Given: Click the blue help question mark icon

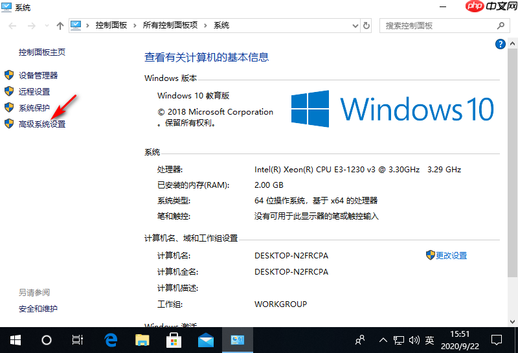Looking at the screenshot, I should 500,44.
